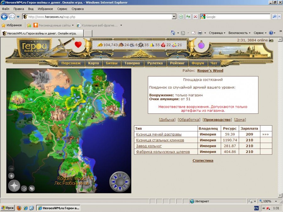Open the Правка menu

[x=19, y=9]
